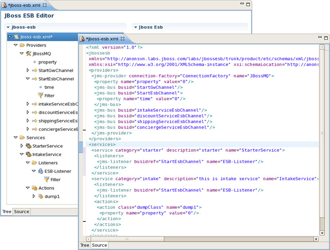
Task: Select the time property tree item
Action: coord(49,87)
